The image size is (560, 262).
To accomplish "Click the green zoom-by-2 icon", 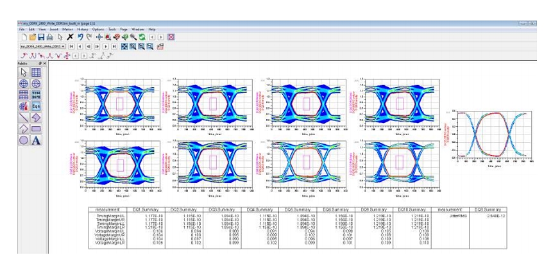I will (125, 37).
